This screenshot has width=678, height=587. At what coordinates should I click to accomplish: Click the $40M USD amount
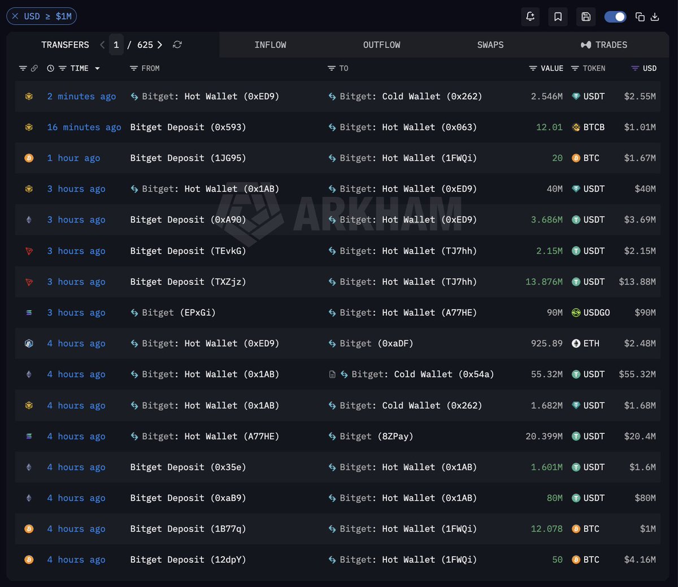pos(645,189)
